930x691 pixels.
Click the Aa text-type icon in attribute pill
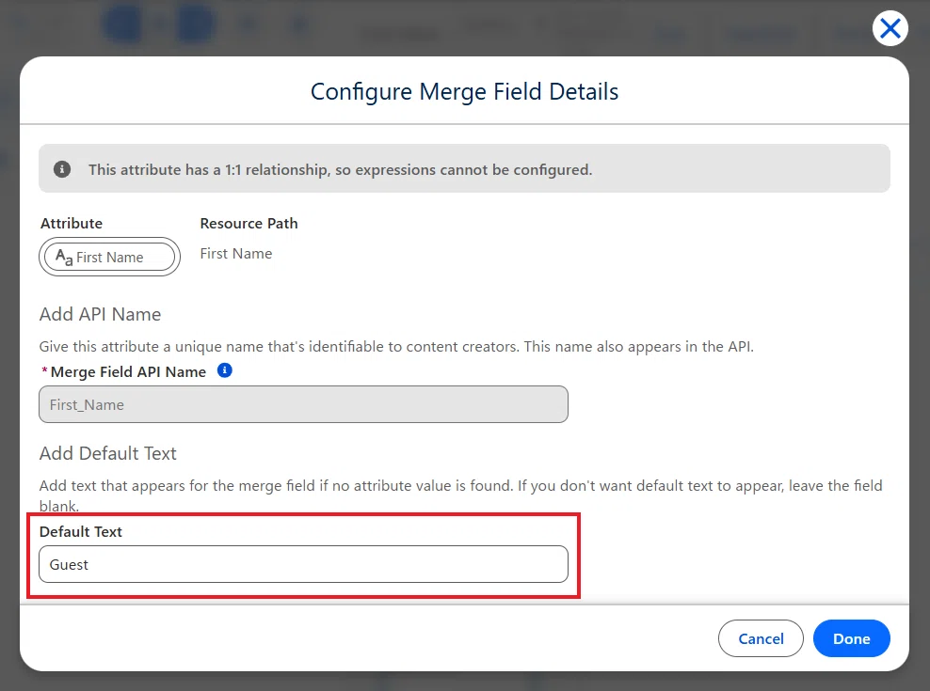coord(64,258)
